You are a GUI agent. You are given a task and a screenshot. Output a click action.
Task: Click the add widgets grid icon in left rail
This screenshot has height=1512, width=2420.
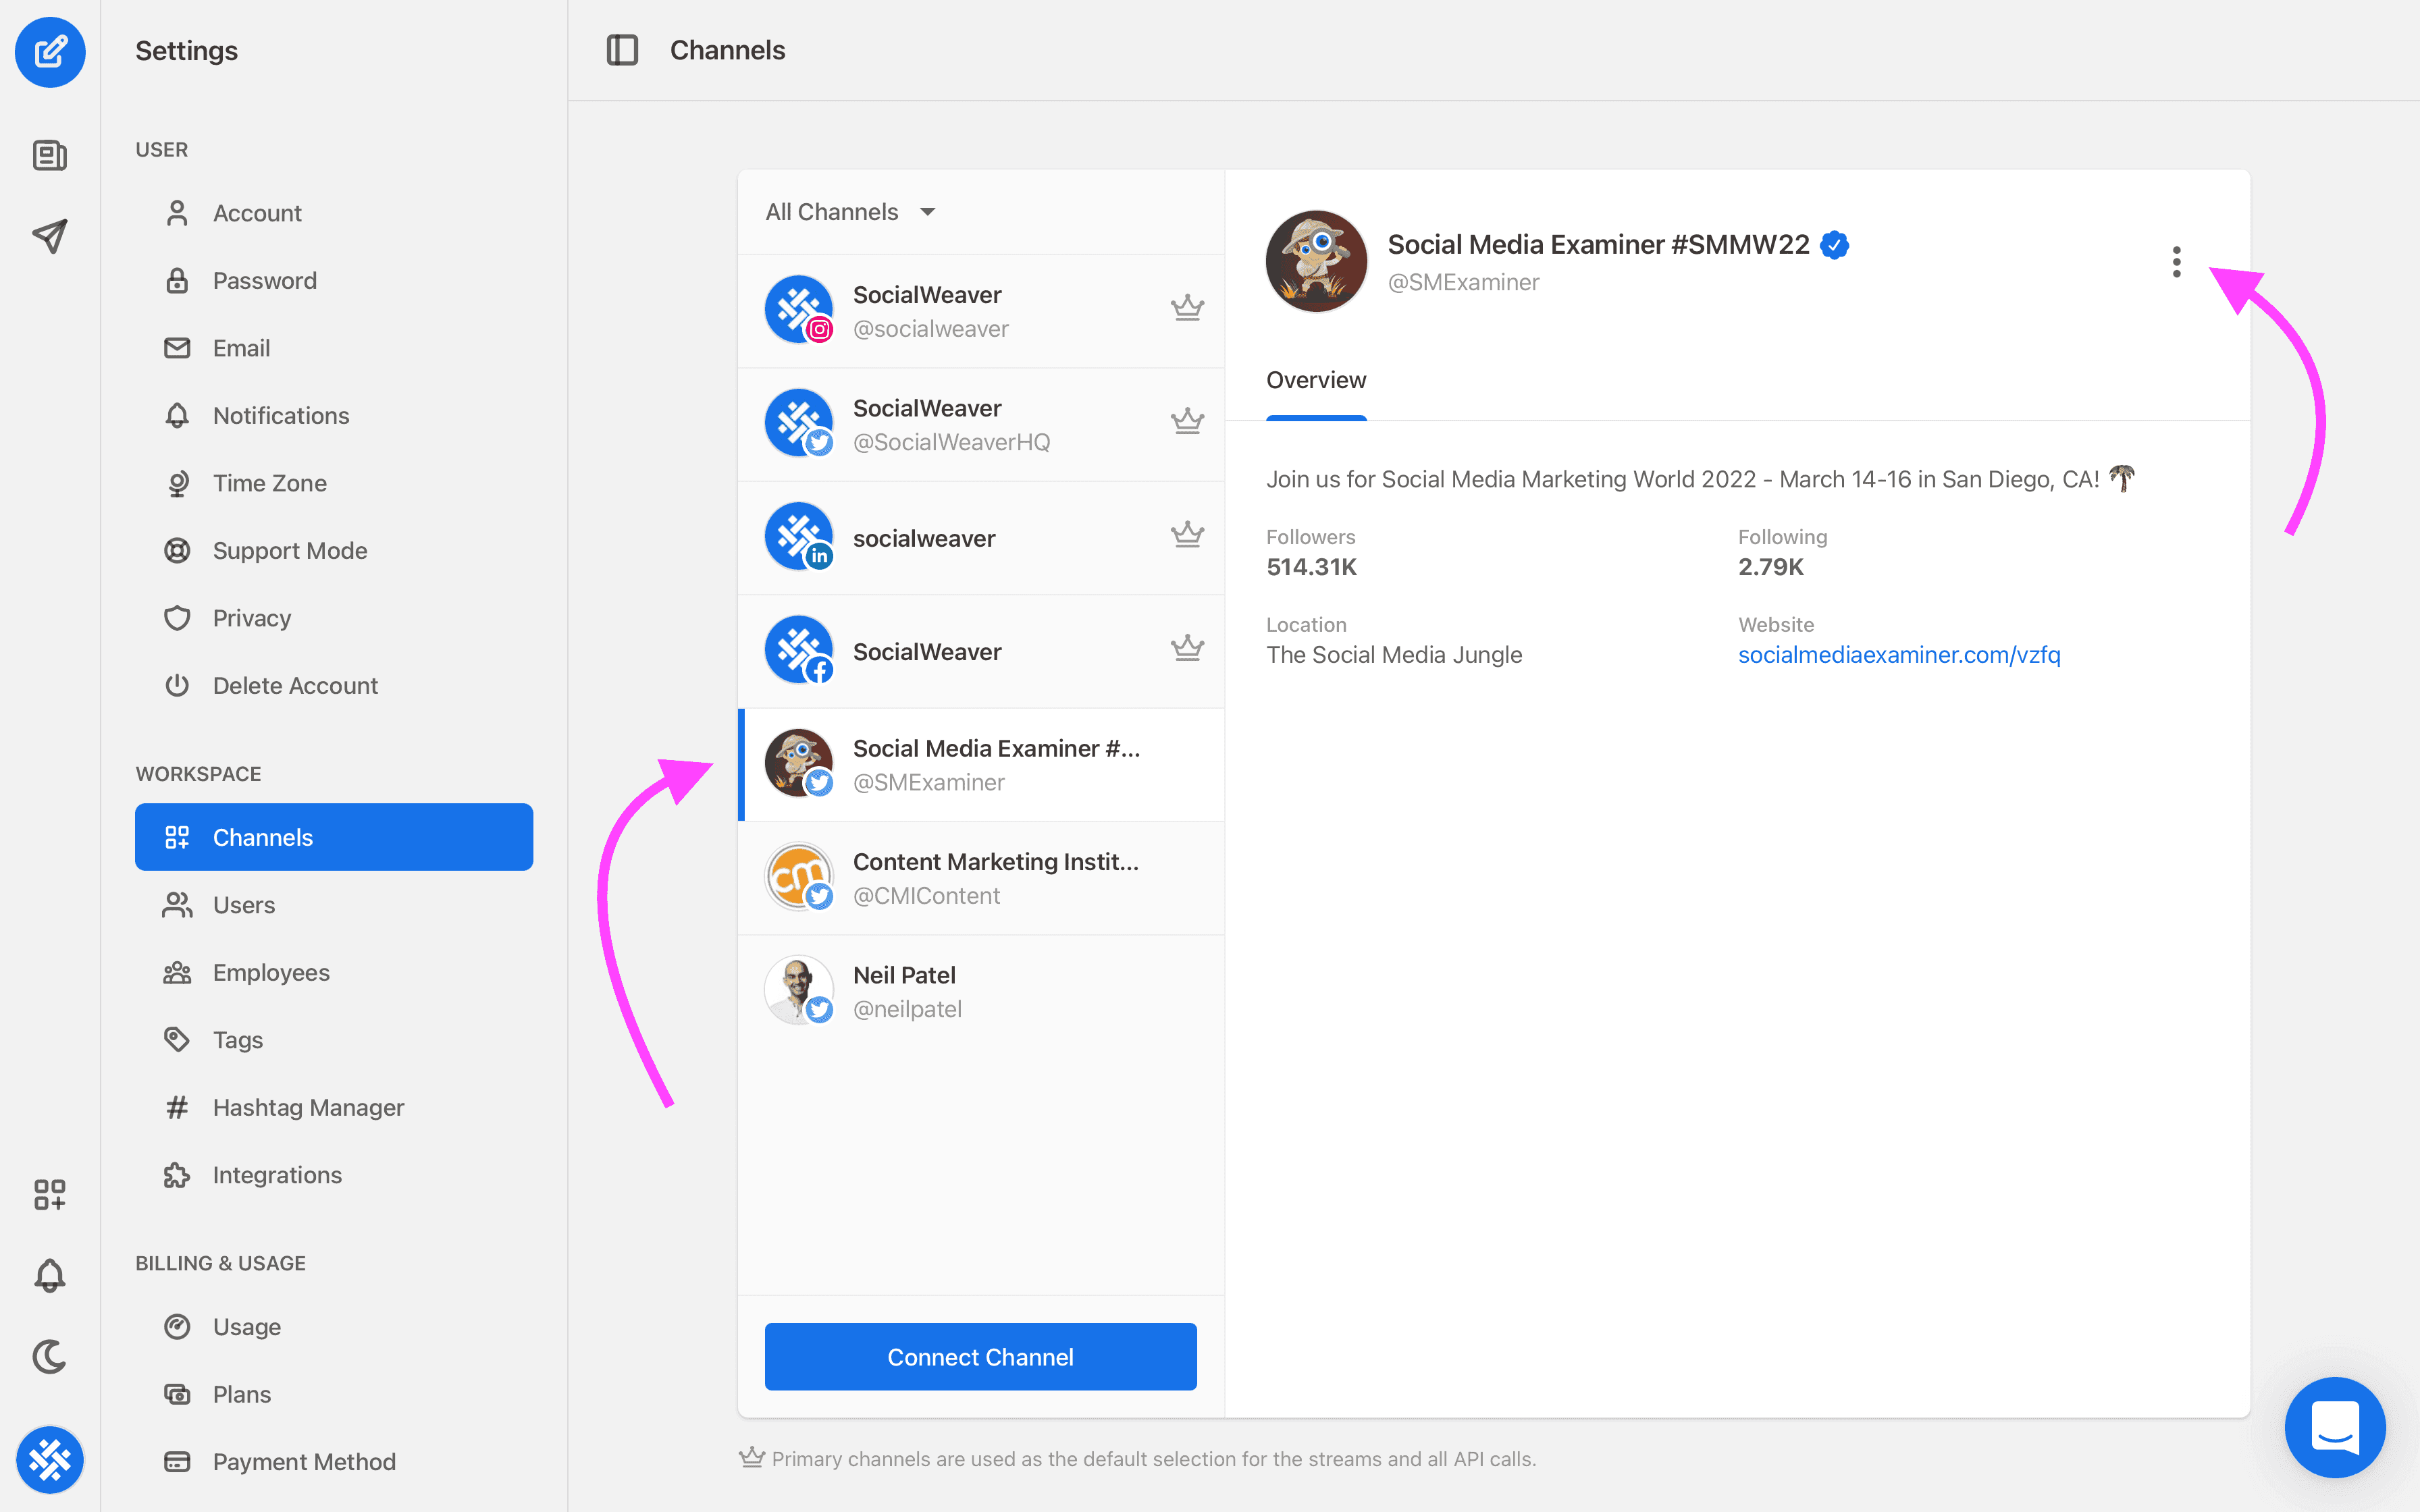point(50,1194)
